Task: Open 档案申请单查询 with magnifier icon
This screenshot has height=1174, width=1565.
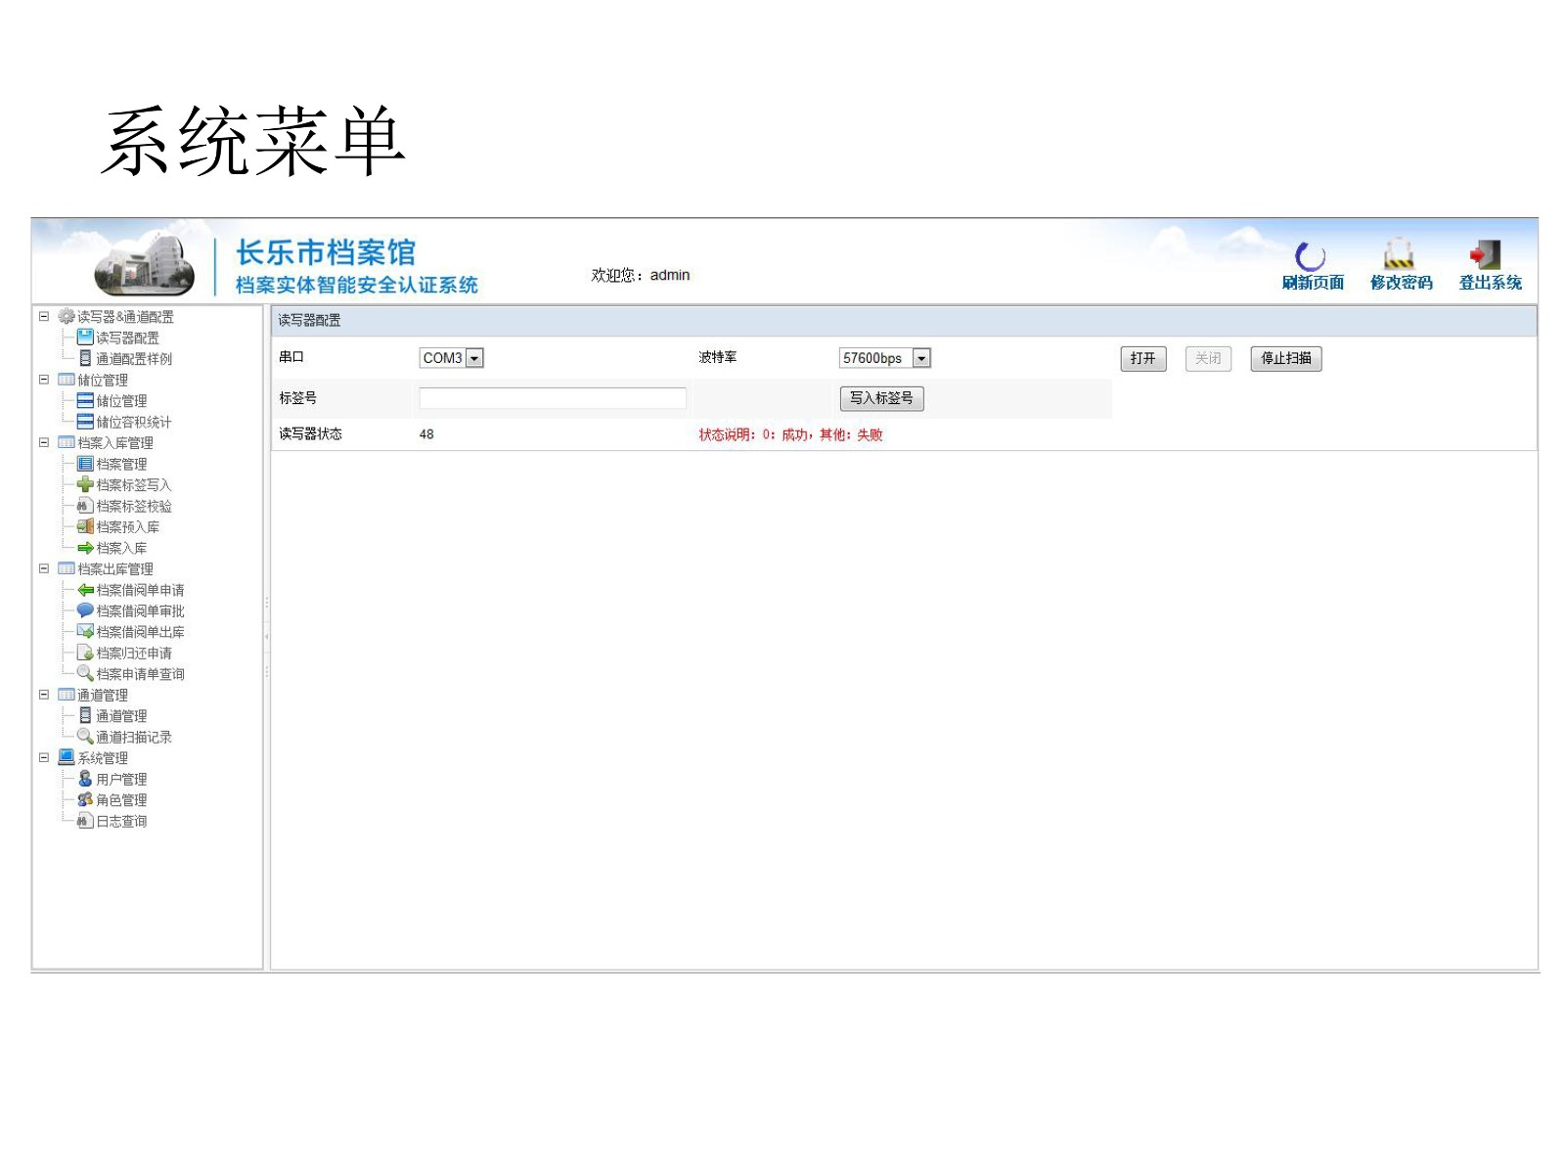Action: point(140,674)
